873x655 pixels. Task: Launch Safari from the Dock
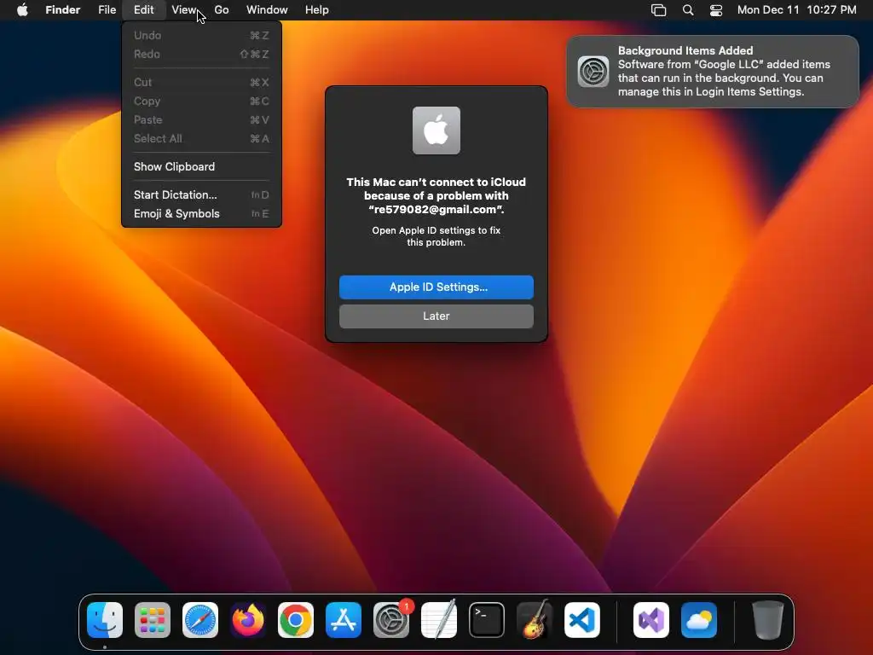[200, 620]
